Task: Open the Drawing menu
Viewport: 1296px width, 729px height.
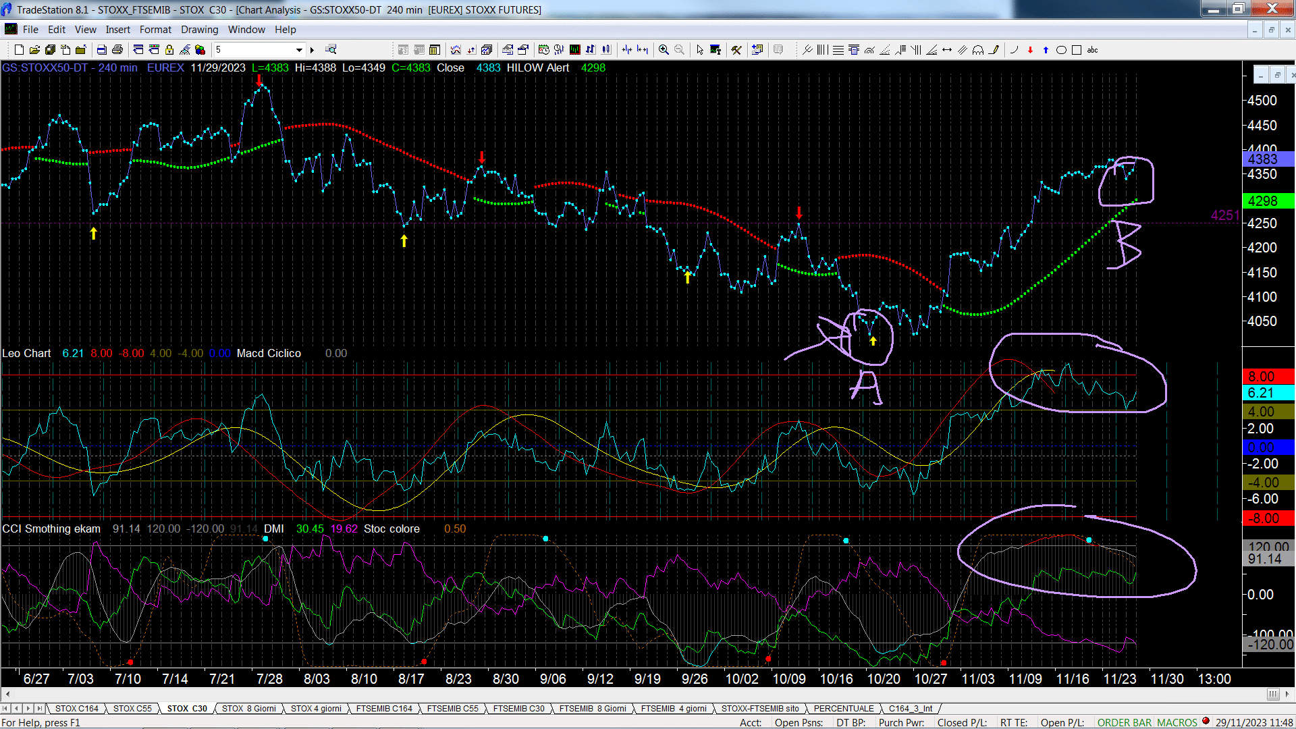Action: (x=200, y=30)
